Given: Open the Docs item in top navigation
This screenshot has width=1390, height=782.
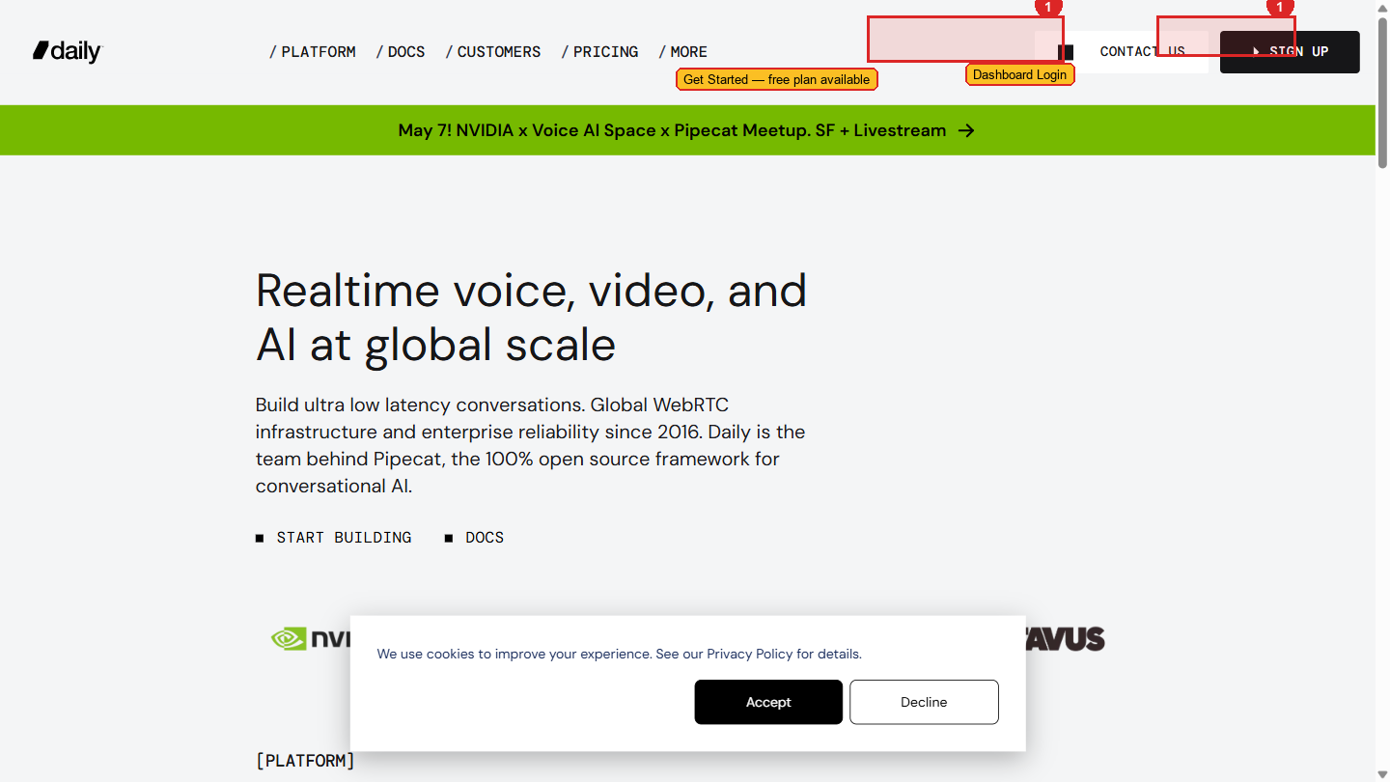Looking at the screenshot, I should tap(401, 52).
